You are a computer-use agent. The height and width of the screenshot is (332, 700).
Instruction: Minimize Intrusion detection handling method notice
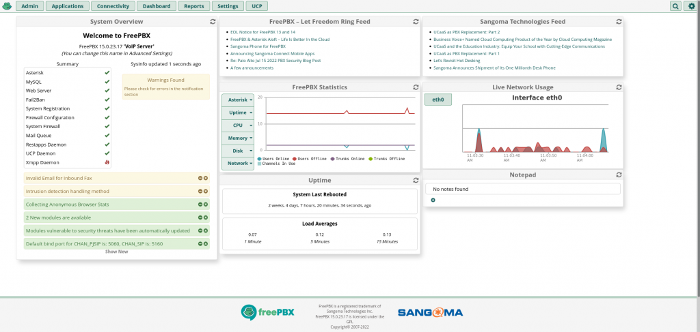[x=200, y=192]
